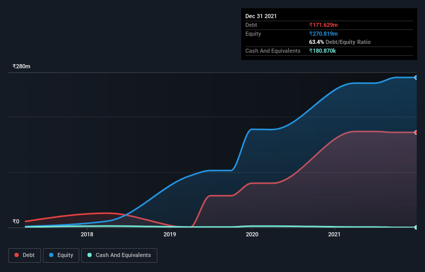Click the 2020 x-axis label
The image size is (425, 272).
pos(252,234)
